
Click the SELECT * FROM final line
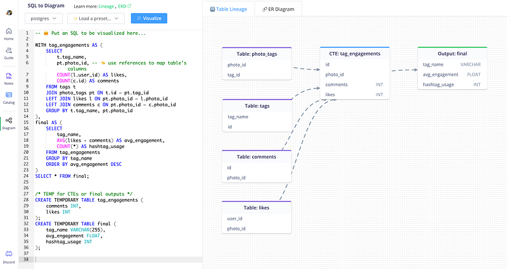61,176
